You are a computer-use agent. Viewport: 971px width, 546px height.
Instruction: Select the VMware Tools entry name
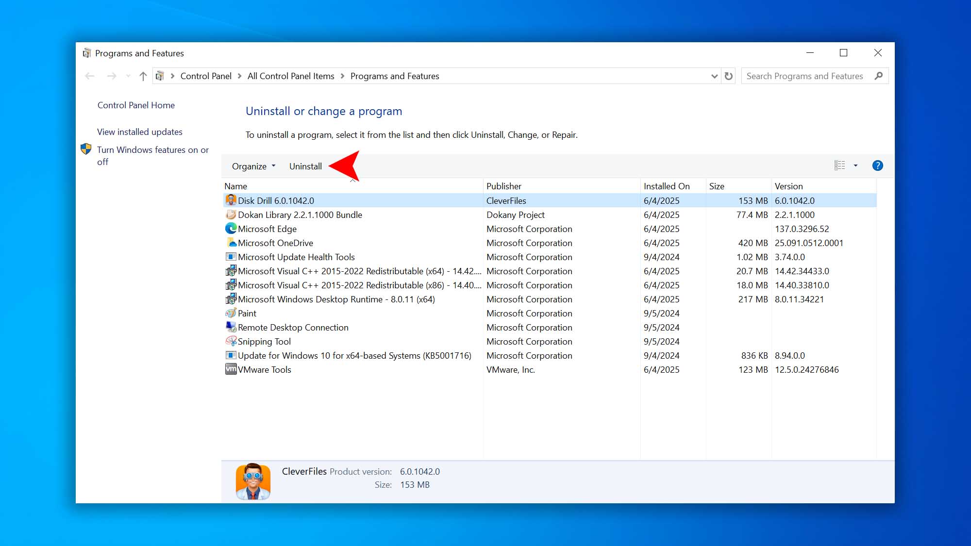tap(265, 369)
